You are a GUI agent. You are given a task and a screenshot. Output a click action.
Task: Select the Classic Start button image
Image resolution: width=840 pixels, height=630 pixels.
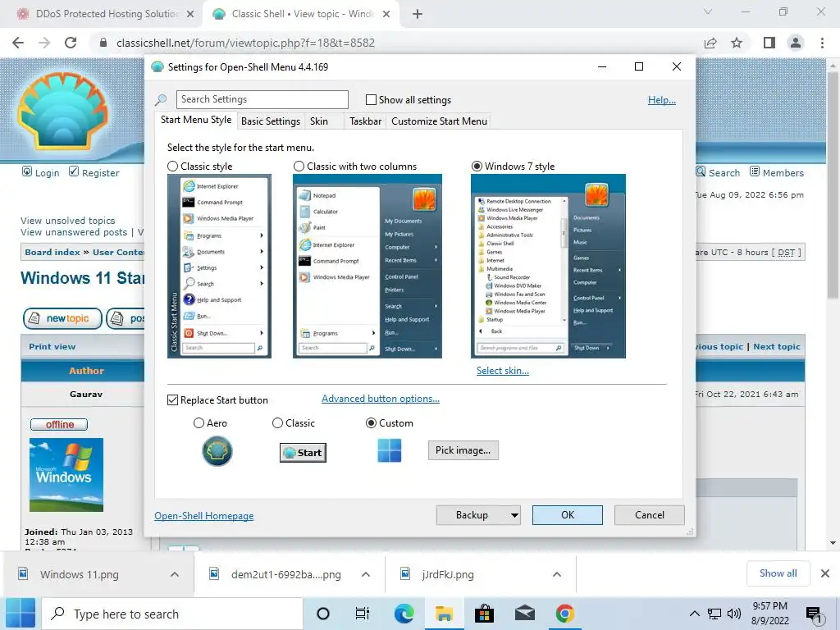click(303, 453)
